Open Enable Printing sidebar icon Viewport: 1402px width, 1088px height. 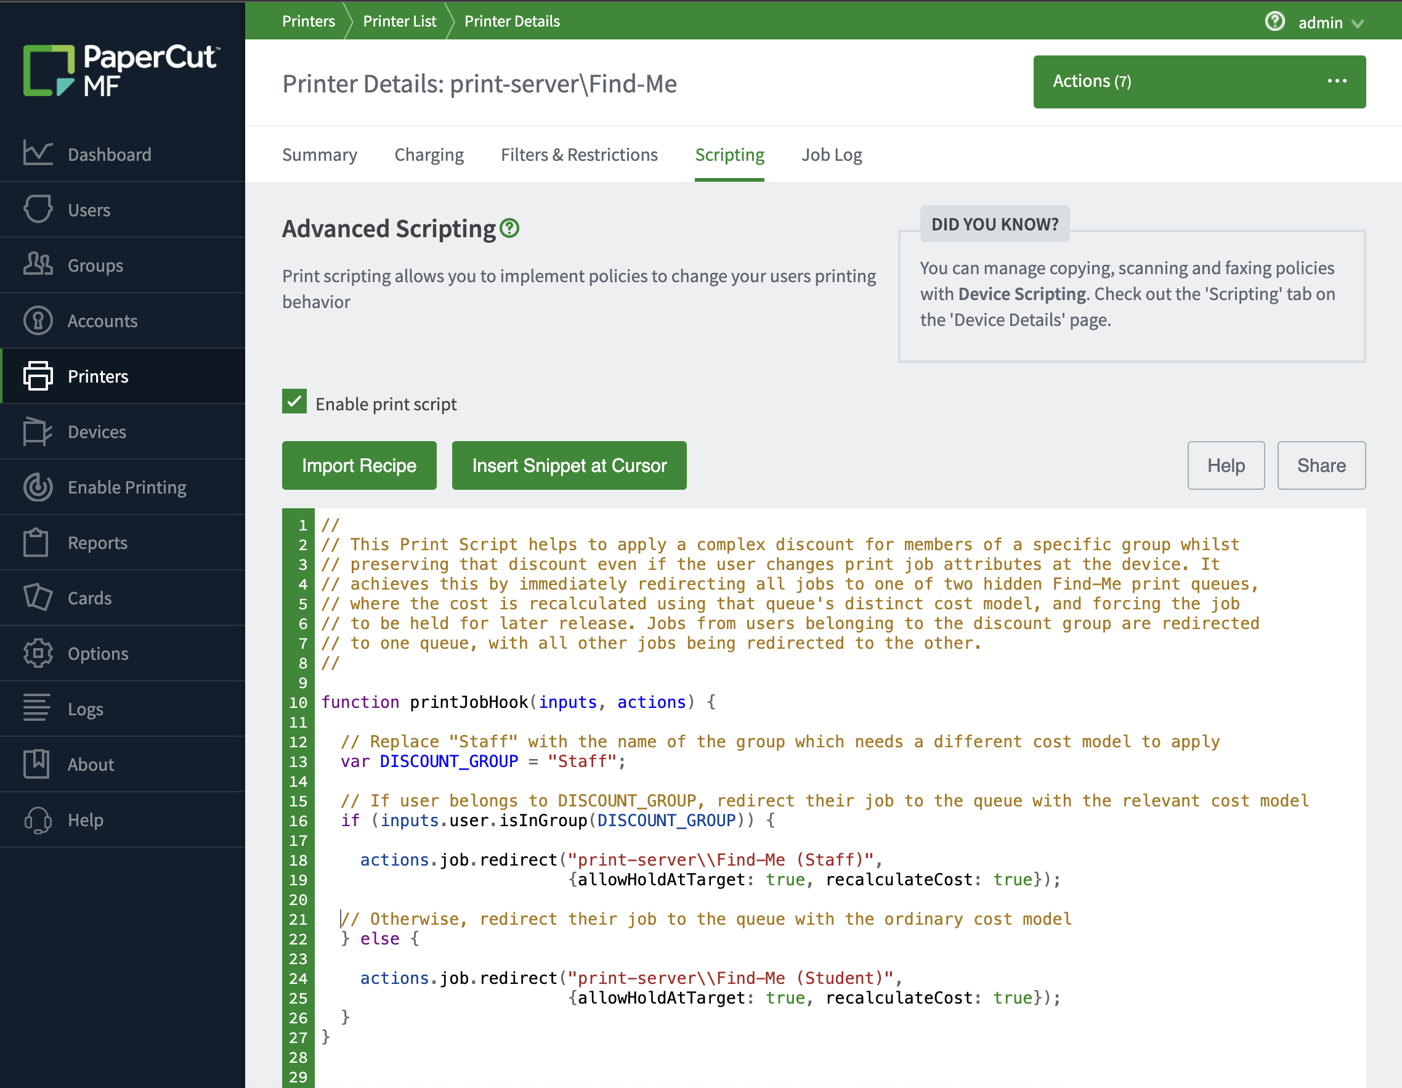pyautogui.click(x=38, y=487)
